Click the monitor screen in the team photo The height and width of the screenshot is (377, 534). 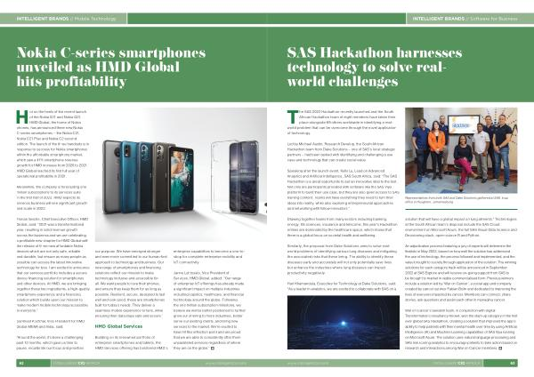pos(463,124)
